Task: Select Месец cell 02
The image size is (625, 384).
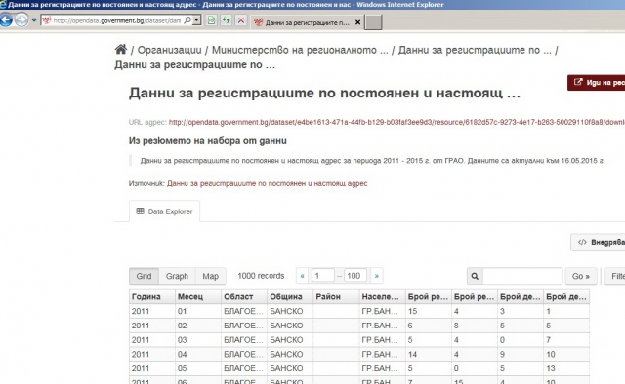Action: click(198, 326)
